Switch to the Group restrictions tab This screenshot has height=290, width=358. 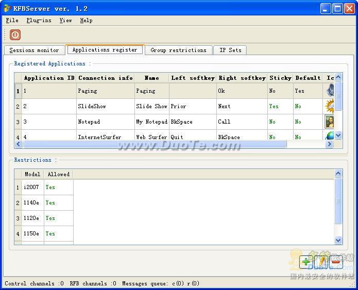point(179,50)
